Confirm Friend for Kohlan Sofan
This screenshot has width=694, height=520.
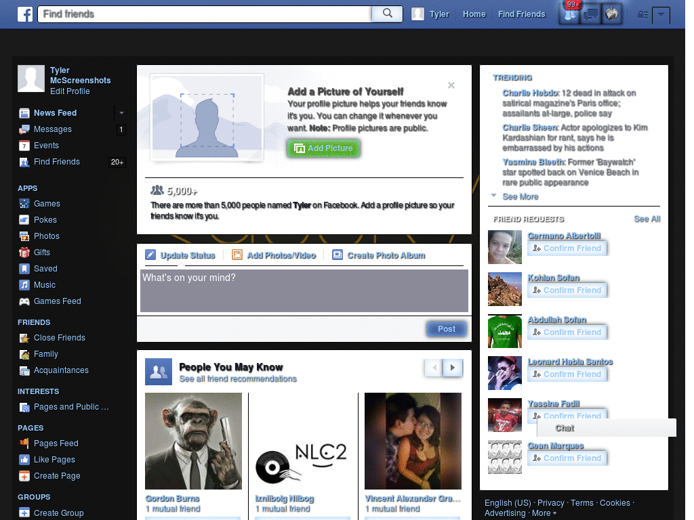tap(567, 290)
